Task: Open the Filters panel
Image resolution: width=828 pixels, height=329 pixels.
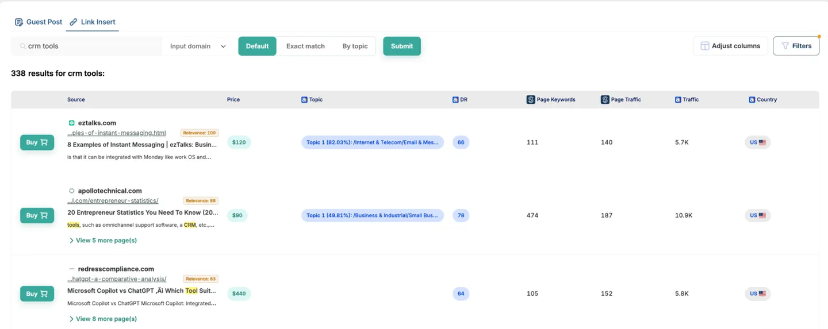Action: click(x=796, y=46)
